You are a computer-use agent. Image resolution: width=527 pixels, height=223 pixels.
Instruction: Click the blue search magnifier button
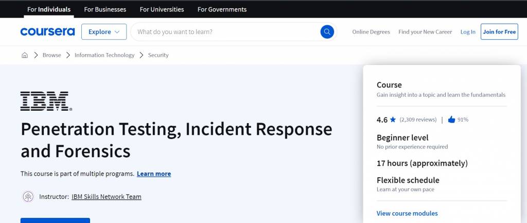pos(327,31)
